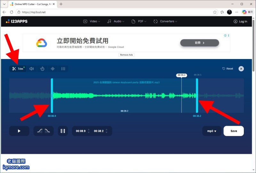This screenshot has width=256, height=173.
Task: Reload the page
Action: point(12,12)
